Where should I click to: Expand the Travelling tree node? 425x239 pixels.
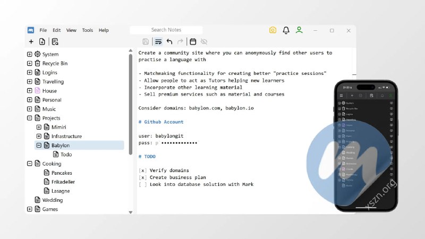coord(30,81)
